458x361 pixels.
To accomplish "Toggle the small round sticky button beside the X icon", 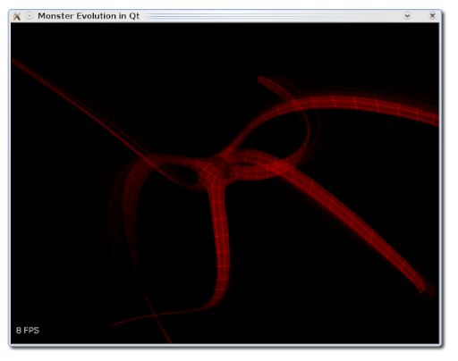I will coord(29,15).
